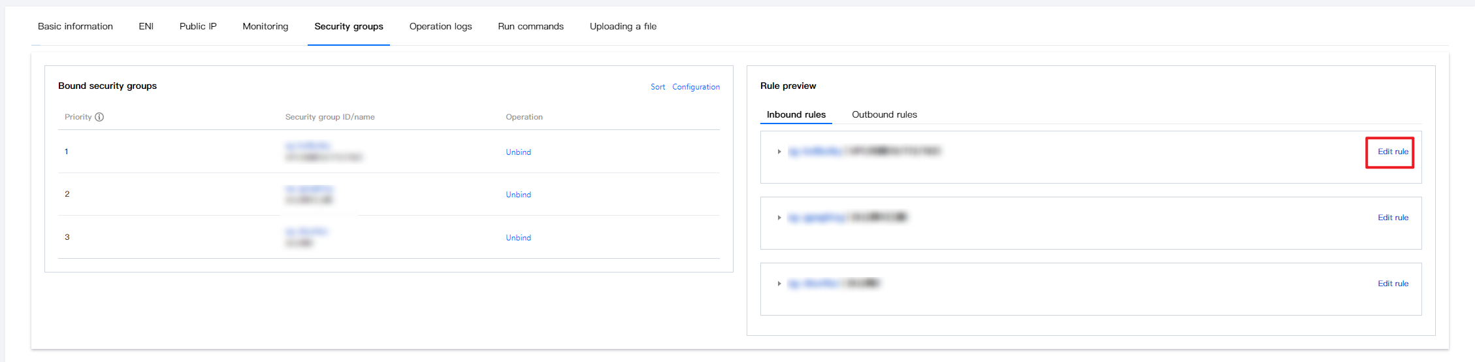Edit rule for the third security group
Image resolution: width=1475 pixels, height=362 pixels.
(x=1393, y=284)
